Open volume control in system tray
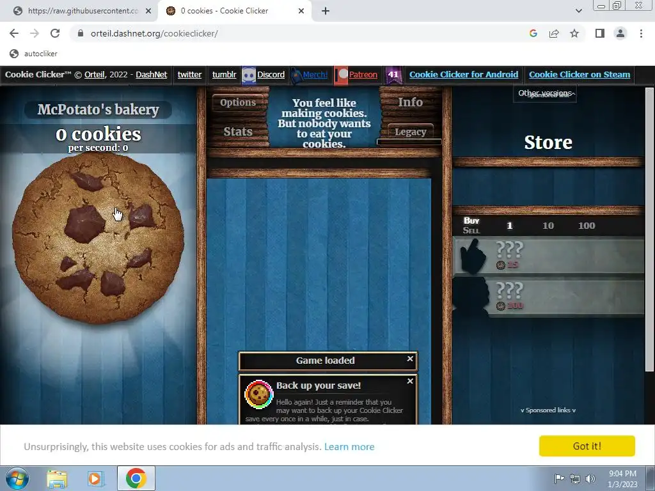 pos(590,479)
